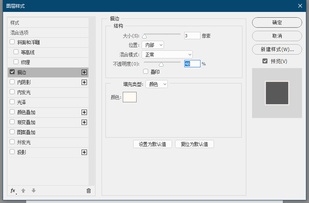Enable the 等高线 checkbox
Screen dimensions: 309x203
point(16,52)
